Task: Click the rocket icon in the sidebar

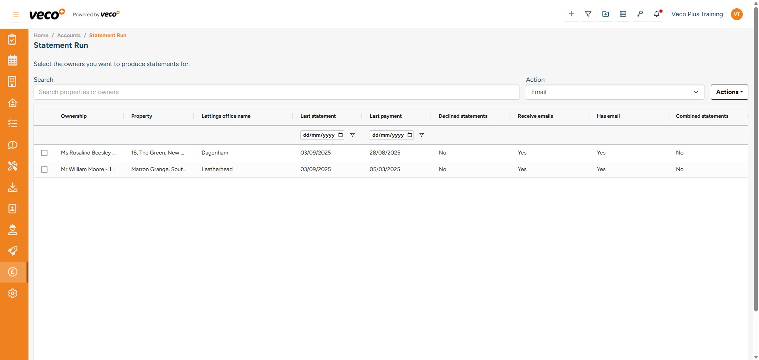Action: (13, 251)
